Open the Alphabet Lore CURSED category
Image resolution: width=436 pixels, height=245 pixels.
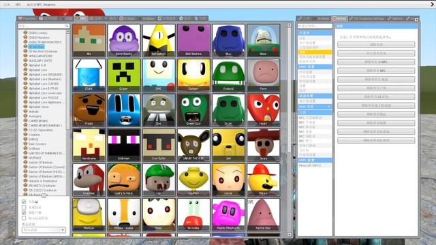[44, 84]
